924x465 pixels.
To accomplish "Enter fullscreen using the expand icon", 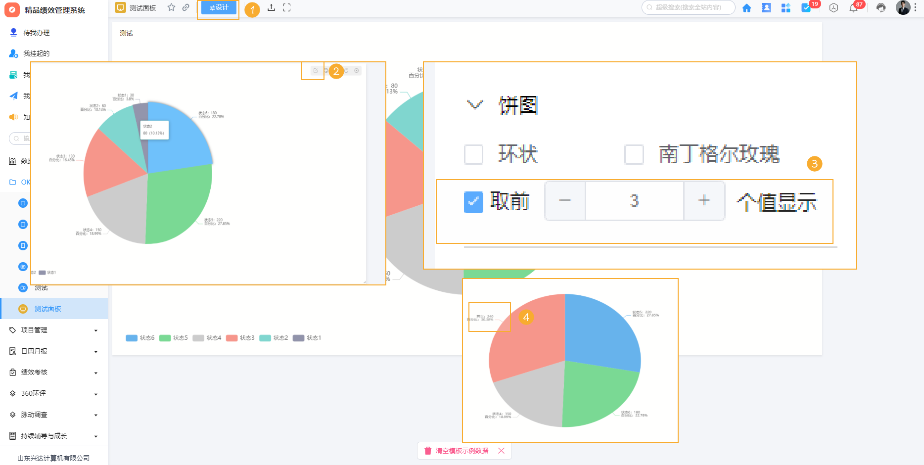I will click(x=286, y=7).
